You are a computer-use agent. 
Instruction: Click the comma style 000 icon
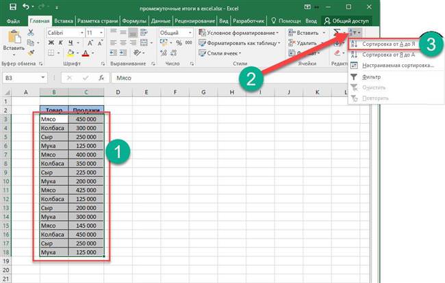pos(189,42)
